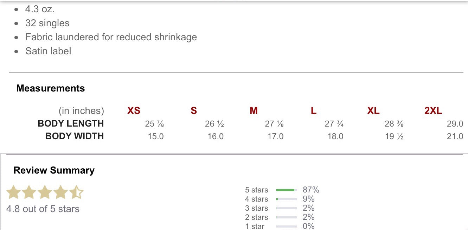Click the third gold rating star

45,192
